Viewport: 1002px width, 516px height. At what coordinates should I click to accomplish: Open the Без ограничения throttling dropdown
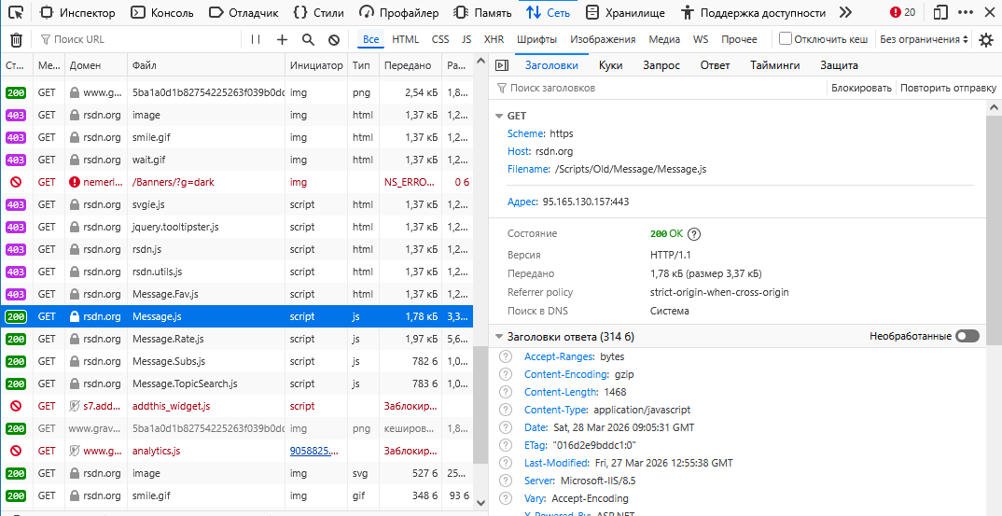click(x=924, y=39)
